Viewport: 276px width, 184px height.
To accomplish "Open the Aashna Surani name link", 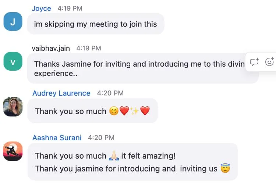I will point(57,138).
